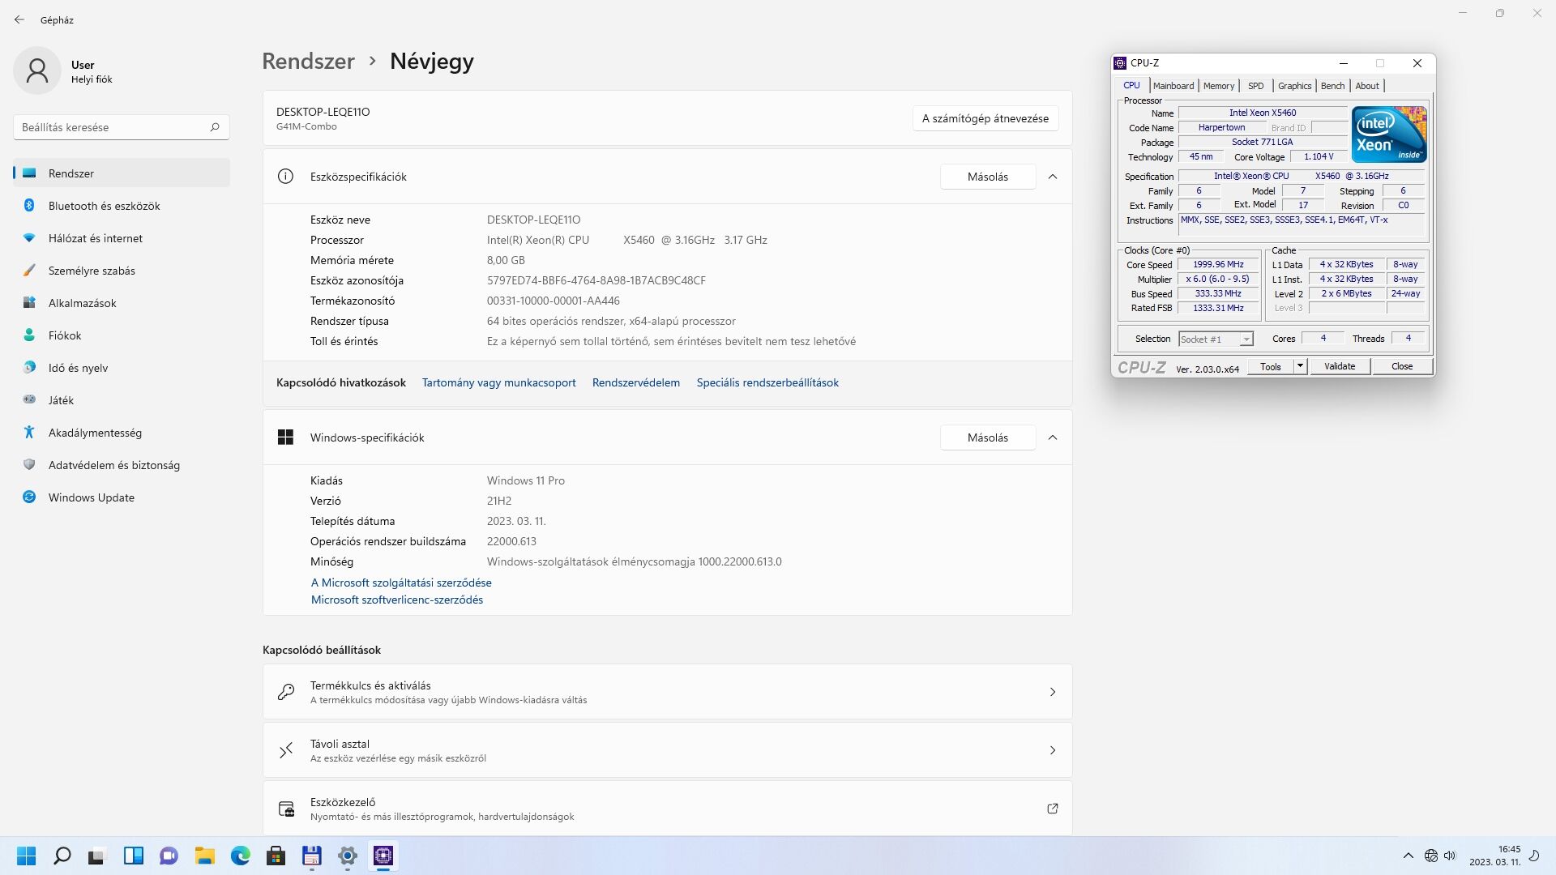Click A számítógép átnevezése button
Image resolution: width=1556 pixels, height=875 pixels.
(x=985, y=118)
